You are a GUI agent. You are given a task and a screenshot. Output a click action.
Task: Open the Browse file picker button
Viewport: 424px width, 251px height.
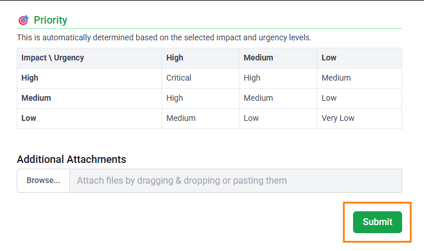pyautogui.click(x=43, y=180)
